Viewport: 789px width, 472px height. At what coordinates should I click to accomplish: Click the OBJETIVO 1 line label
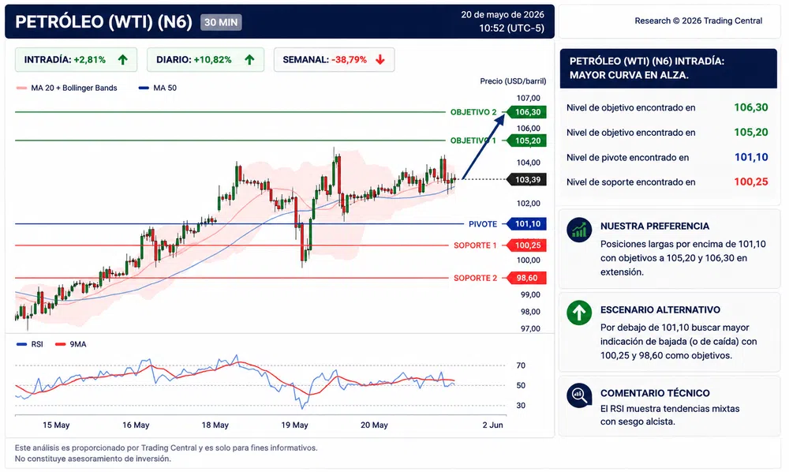point(473,141)
